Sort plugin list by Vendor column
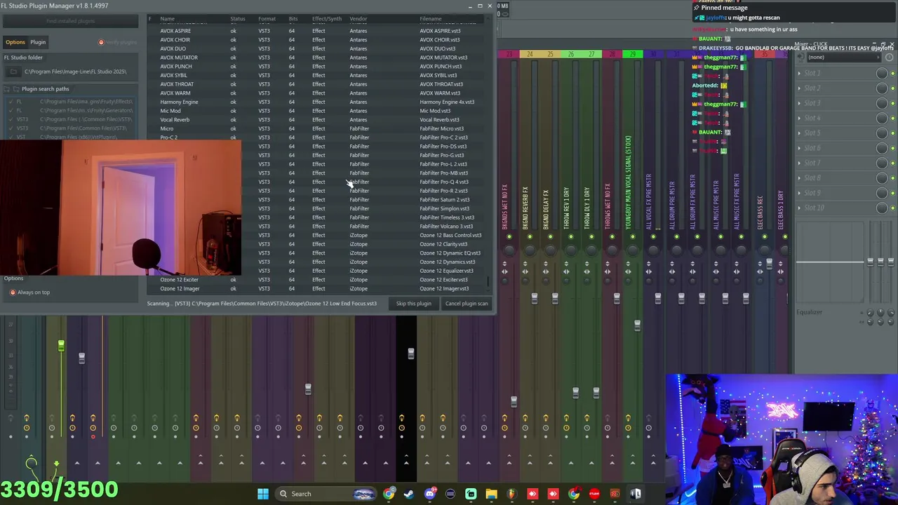The width and height of the screenshot is (898, 505). click(x=358, y=19)
